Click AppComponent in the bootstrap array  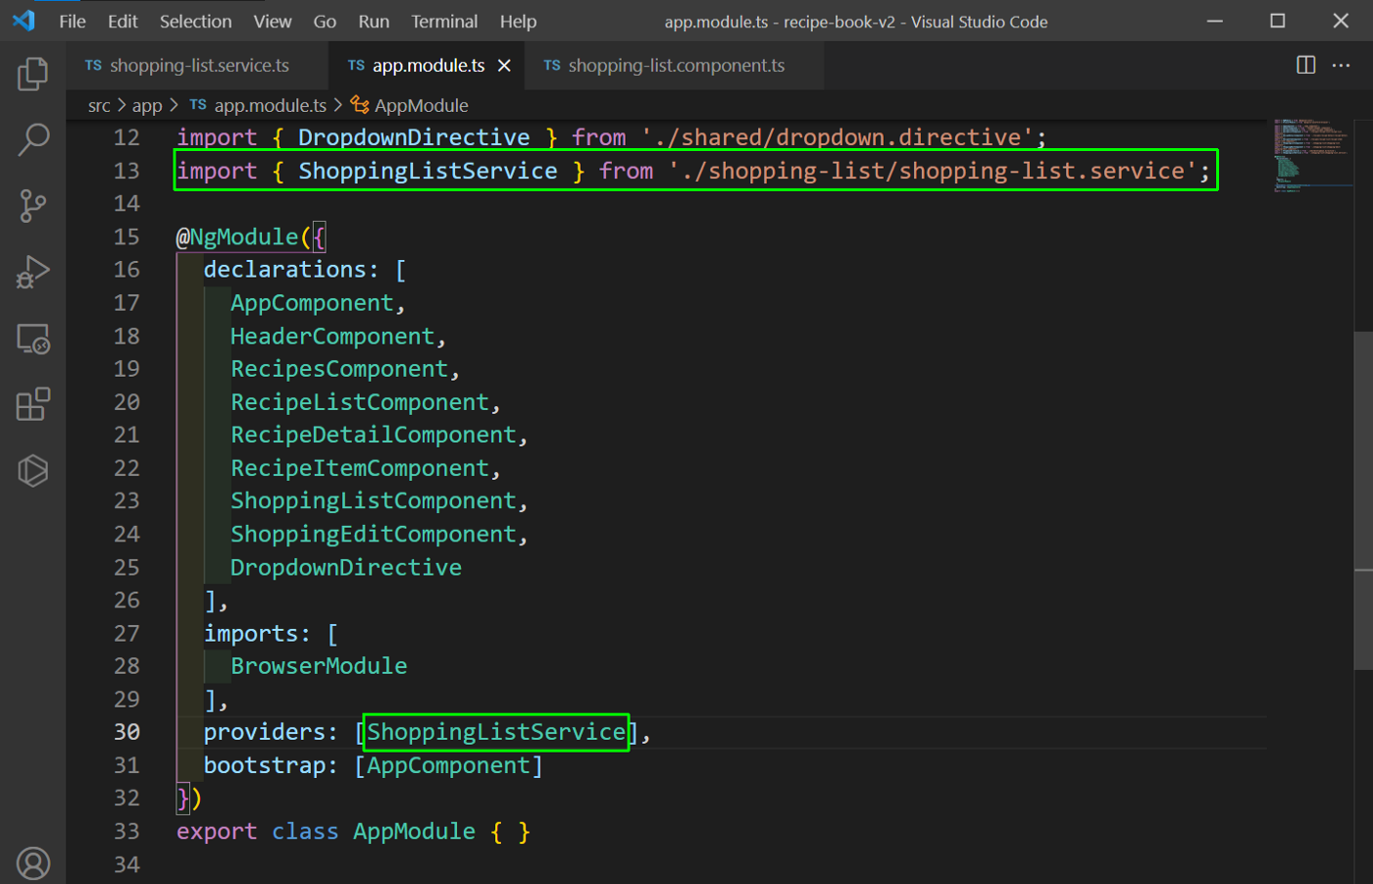pos(448,765)
